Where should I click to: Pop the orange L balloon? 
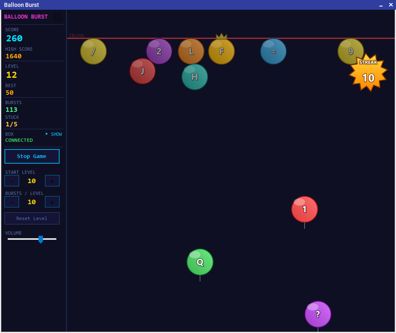click(x=191, y=51)
